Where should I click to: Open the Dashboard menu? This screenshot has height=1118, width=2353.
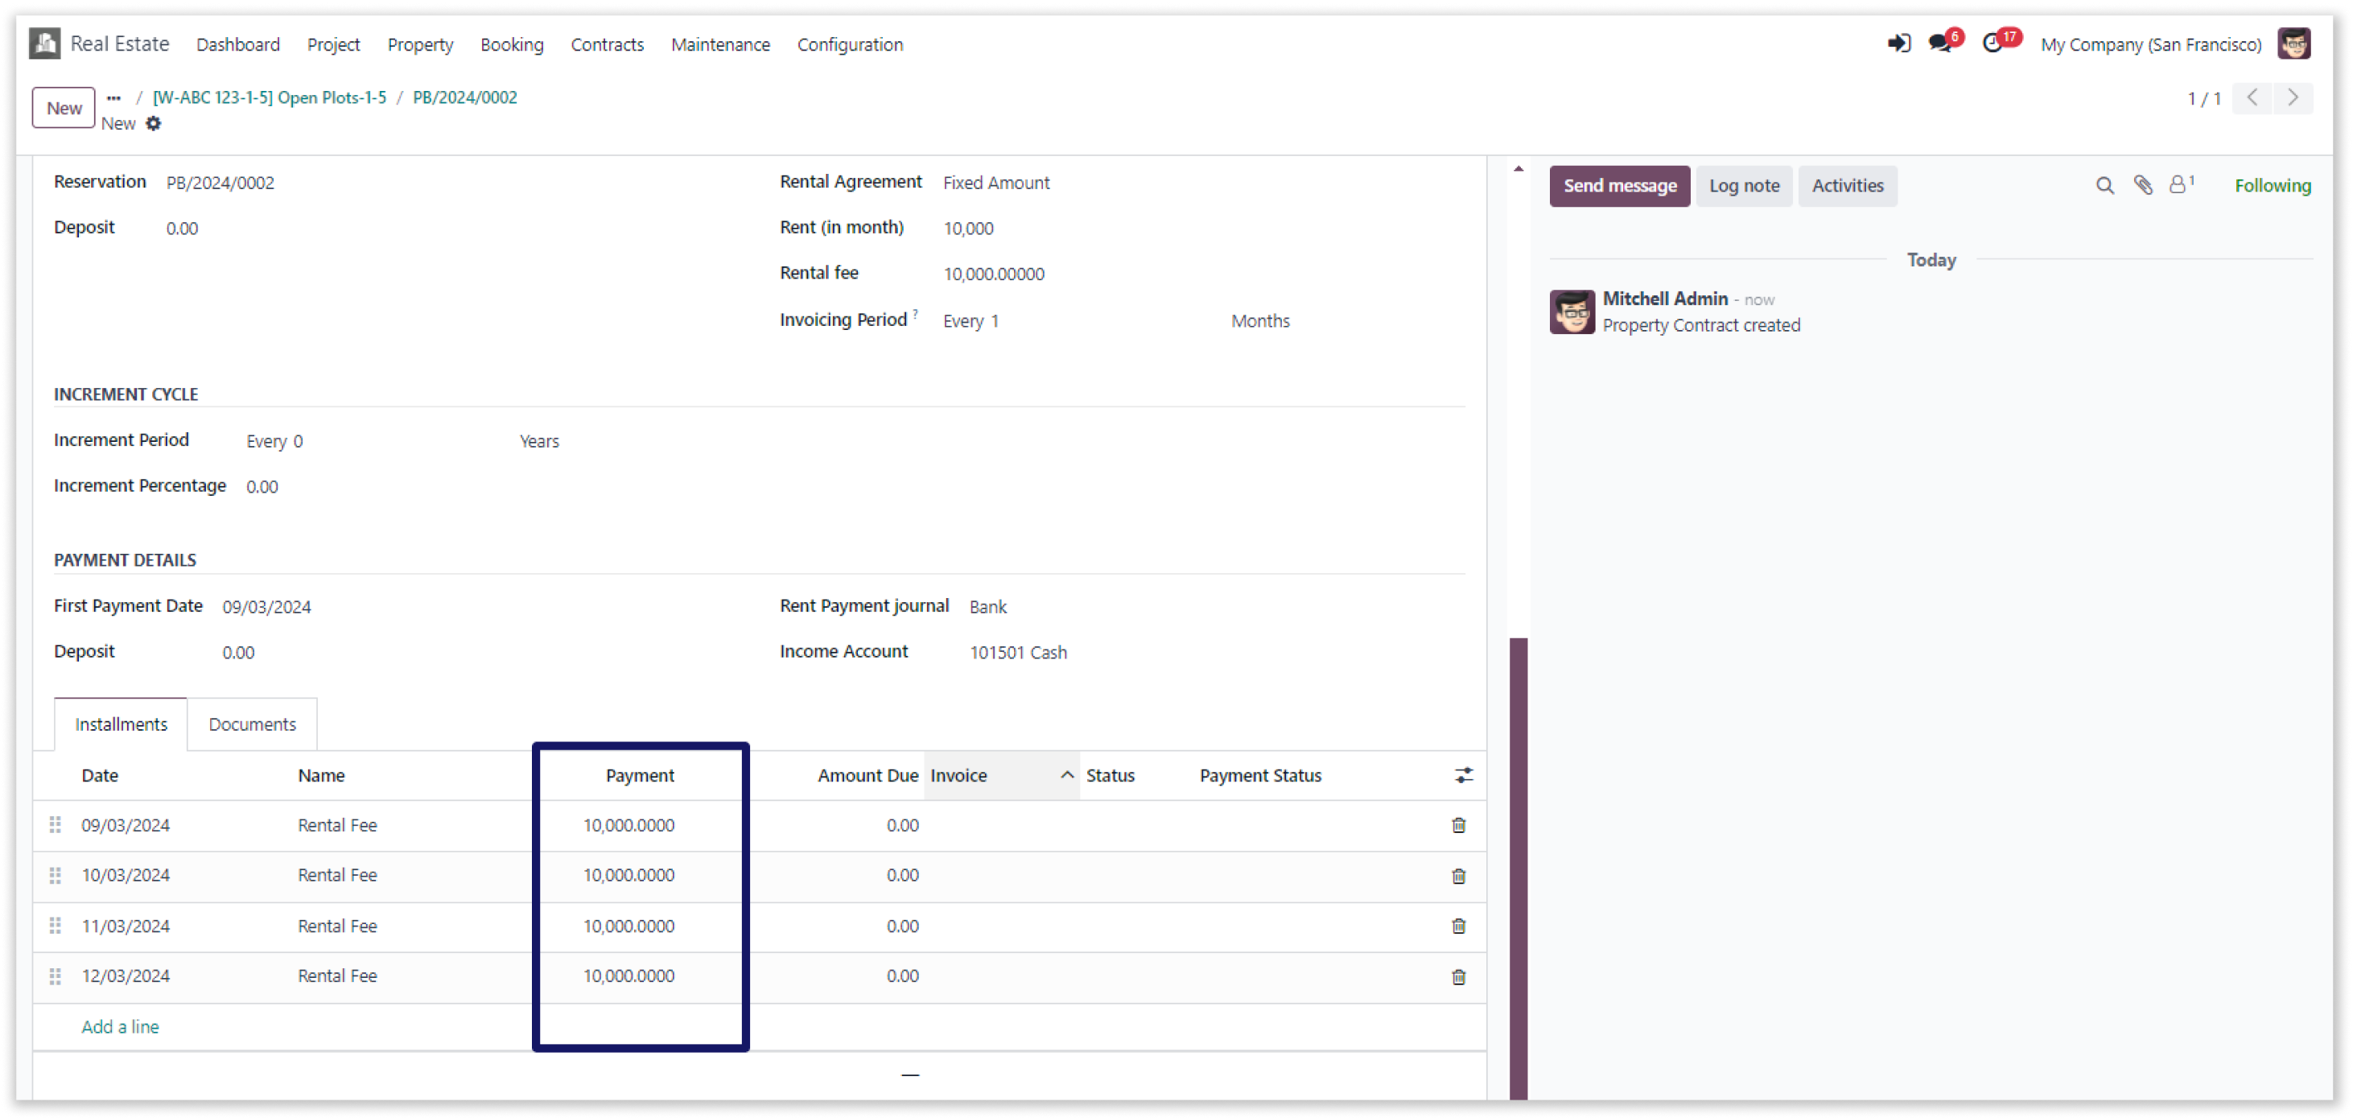click(x=237, y=43)
